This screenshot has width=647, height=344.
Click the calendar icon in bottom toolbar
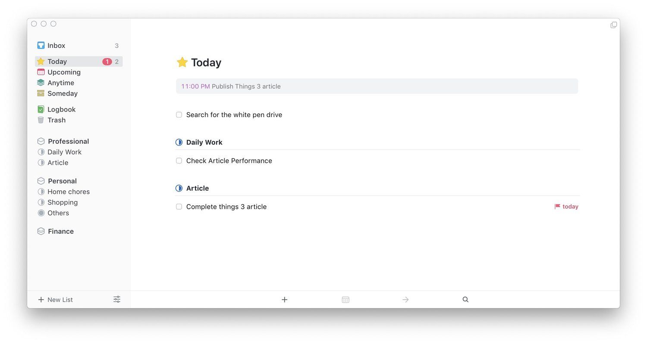pyautogui.click(x=345, y=300)
